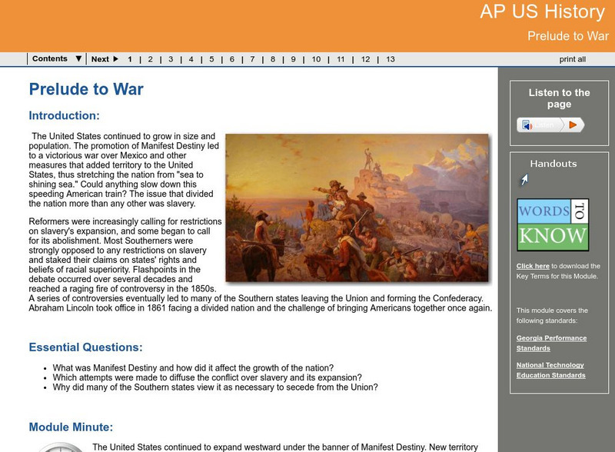Go to page 1
Screen dimensions: 615x452
pos(130,59)
